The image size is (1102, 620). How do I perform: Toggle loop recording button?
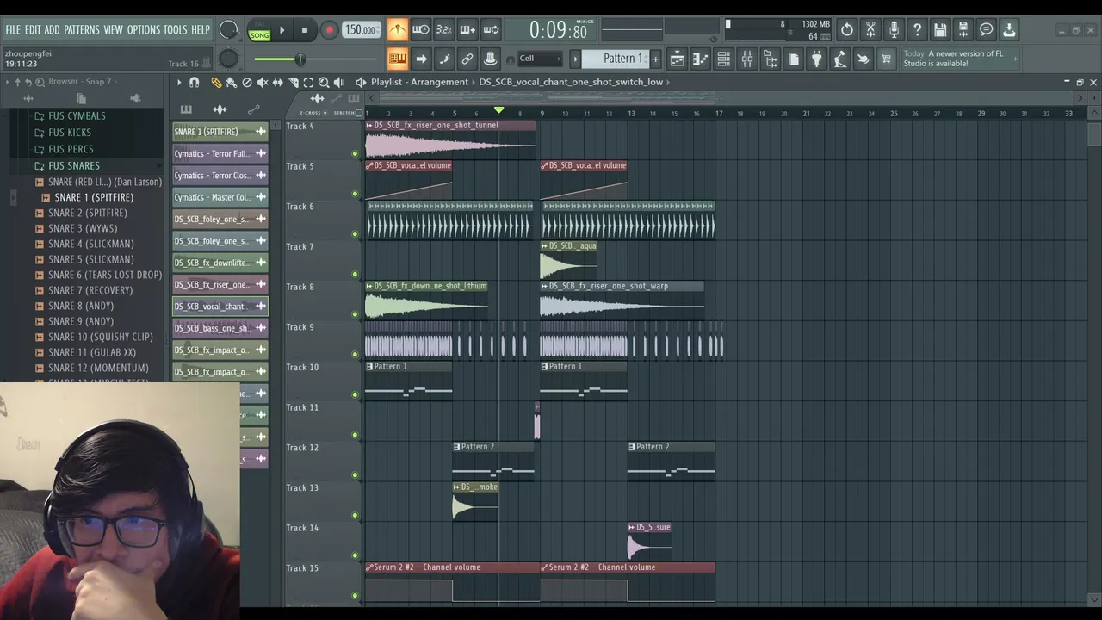[491, 30]
